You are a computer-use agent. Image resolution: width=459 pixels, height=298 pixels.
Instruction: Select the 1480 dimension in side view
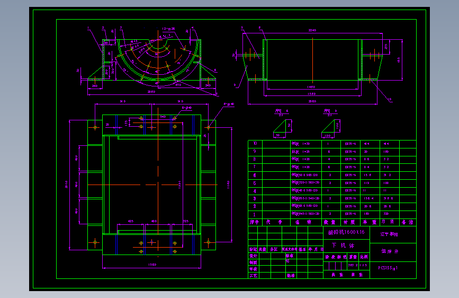(x=311, y=87)
